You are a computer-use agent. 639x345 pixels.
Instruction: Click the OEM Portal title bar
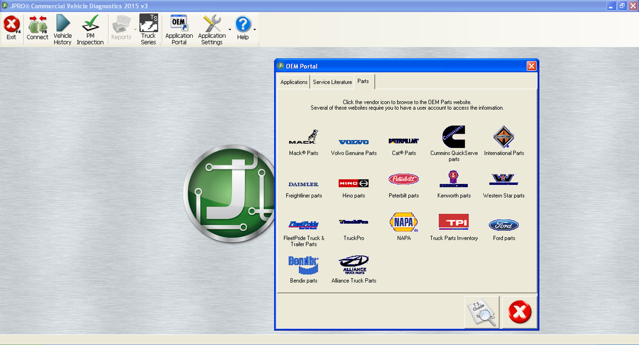click(406, 66)
